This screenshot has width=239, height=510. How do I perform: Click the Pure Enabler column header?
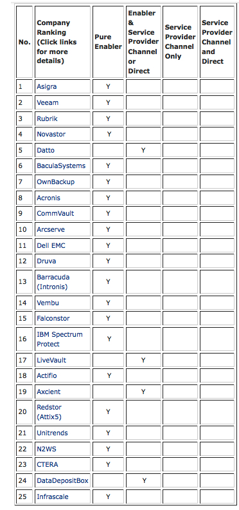coord(108,42)
